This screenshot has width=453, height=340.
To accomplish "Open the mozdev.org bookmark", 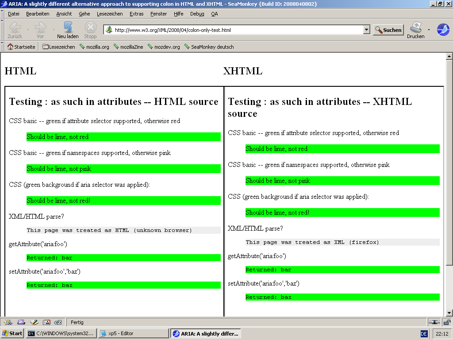I will click(x=164, y=47).
